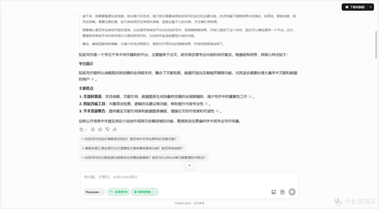Send the message with the round arrow button

(292, 192)
